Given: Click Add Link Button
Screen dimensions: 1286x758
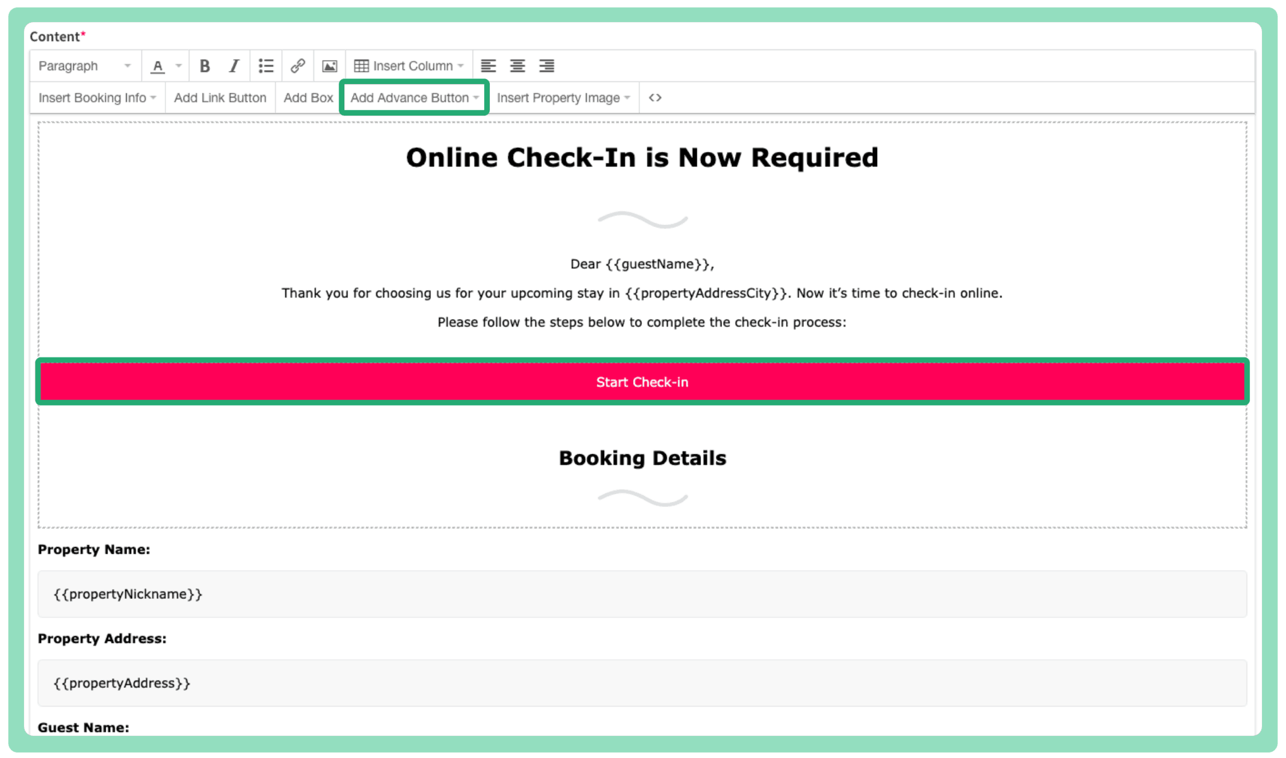Looking at the screenshot, I should tap(220, 98).
